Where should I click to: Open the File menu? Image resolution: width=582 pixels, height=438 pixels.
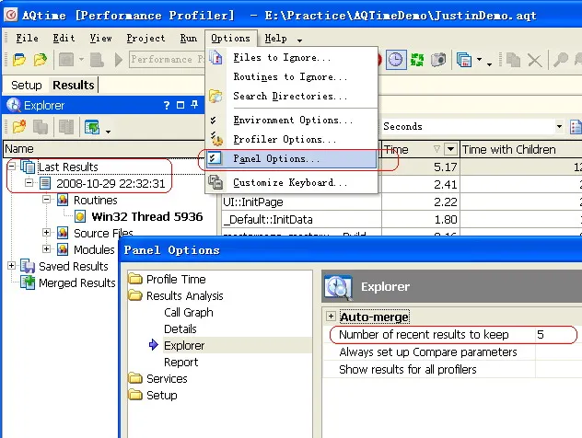pos(27,39)
